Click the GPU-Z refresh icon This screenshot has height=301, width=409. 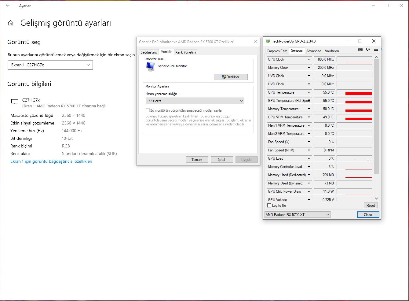click(x=368, y=49)
